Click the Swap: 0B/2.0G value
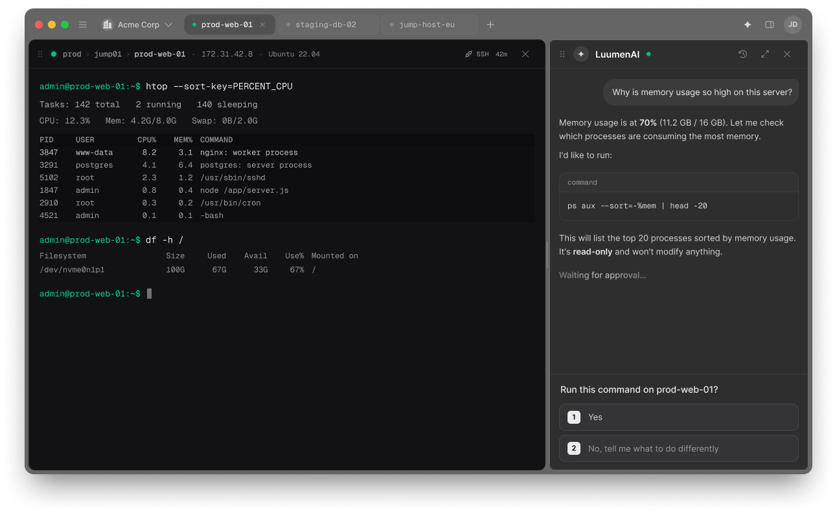Image resolution: width=837 pixels, height=515 pixels. (225, 121)
